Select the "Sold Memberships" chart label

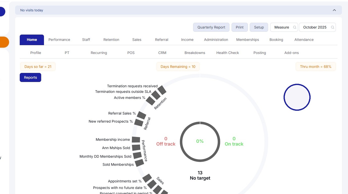click(118, 164)
